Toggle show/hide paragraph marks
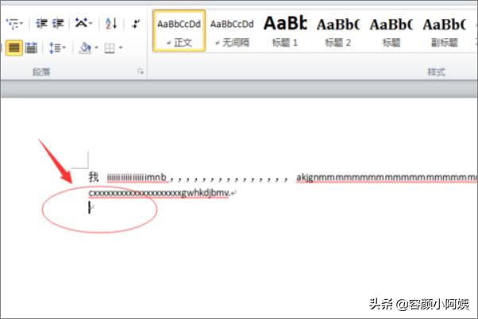 137,24
